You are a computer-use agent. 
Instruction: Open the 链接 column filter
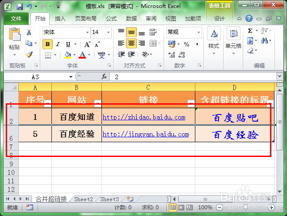pyautogui.click(x=191, y=103)
